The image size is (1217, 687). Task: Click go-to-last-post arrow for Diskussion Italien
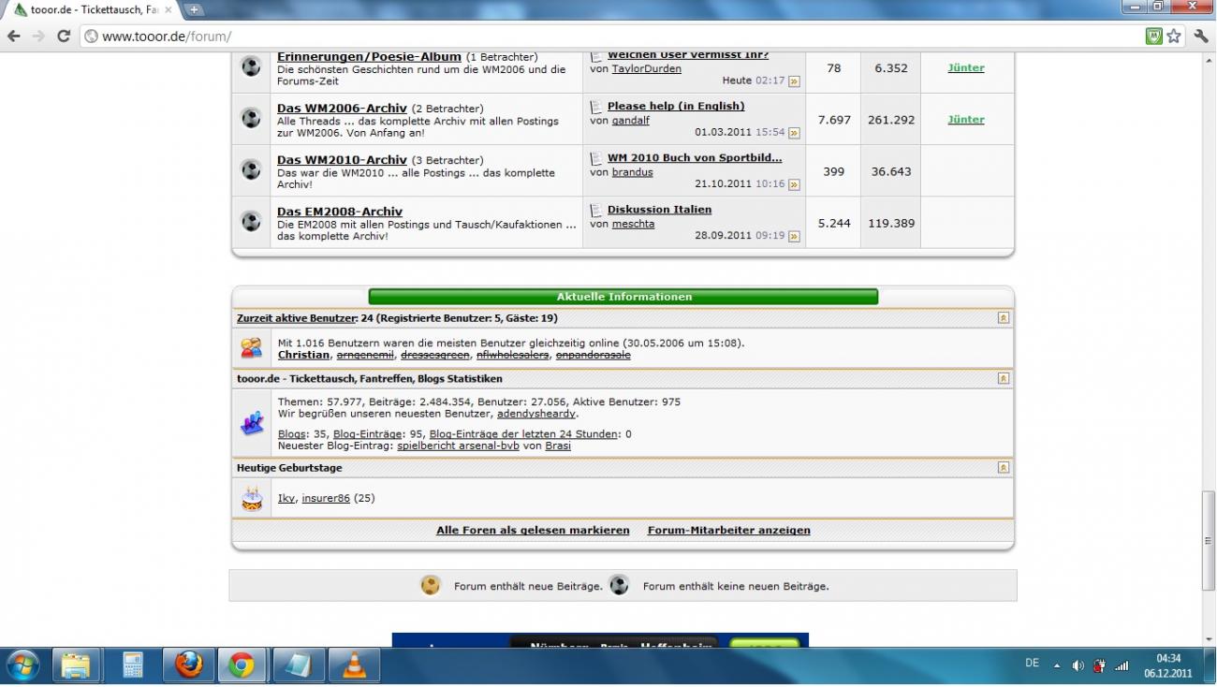pyautogui.click(x=794, y=236)
